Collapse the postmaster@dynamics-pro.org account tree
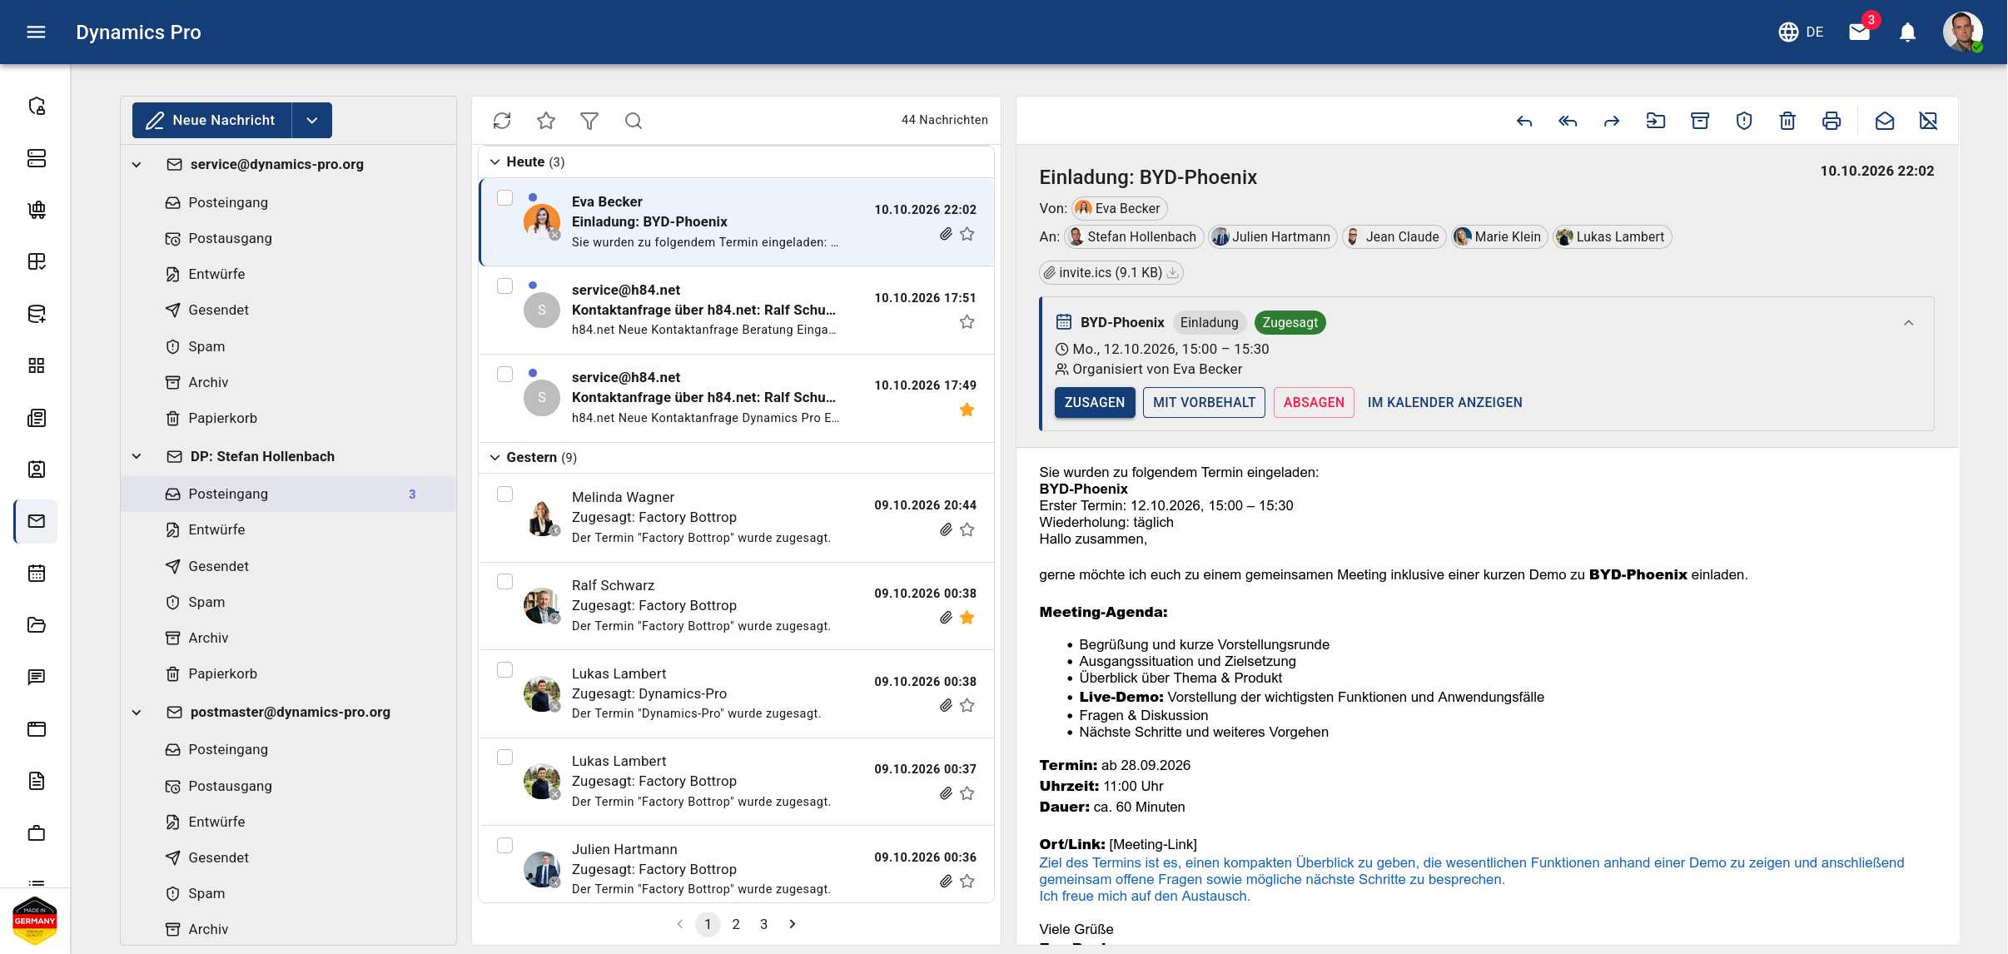This screenshot has width=2008, height=954. click(137, 713)
